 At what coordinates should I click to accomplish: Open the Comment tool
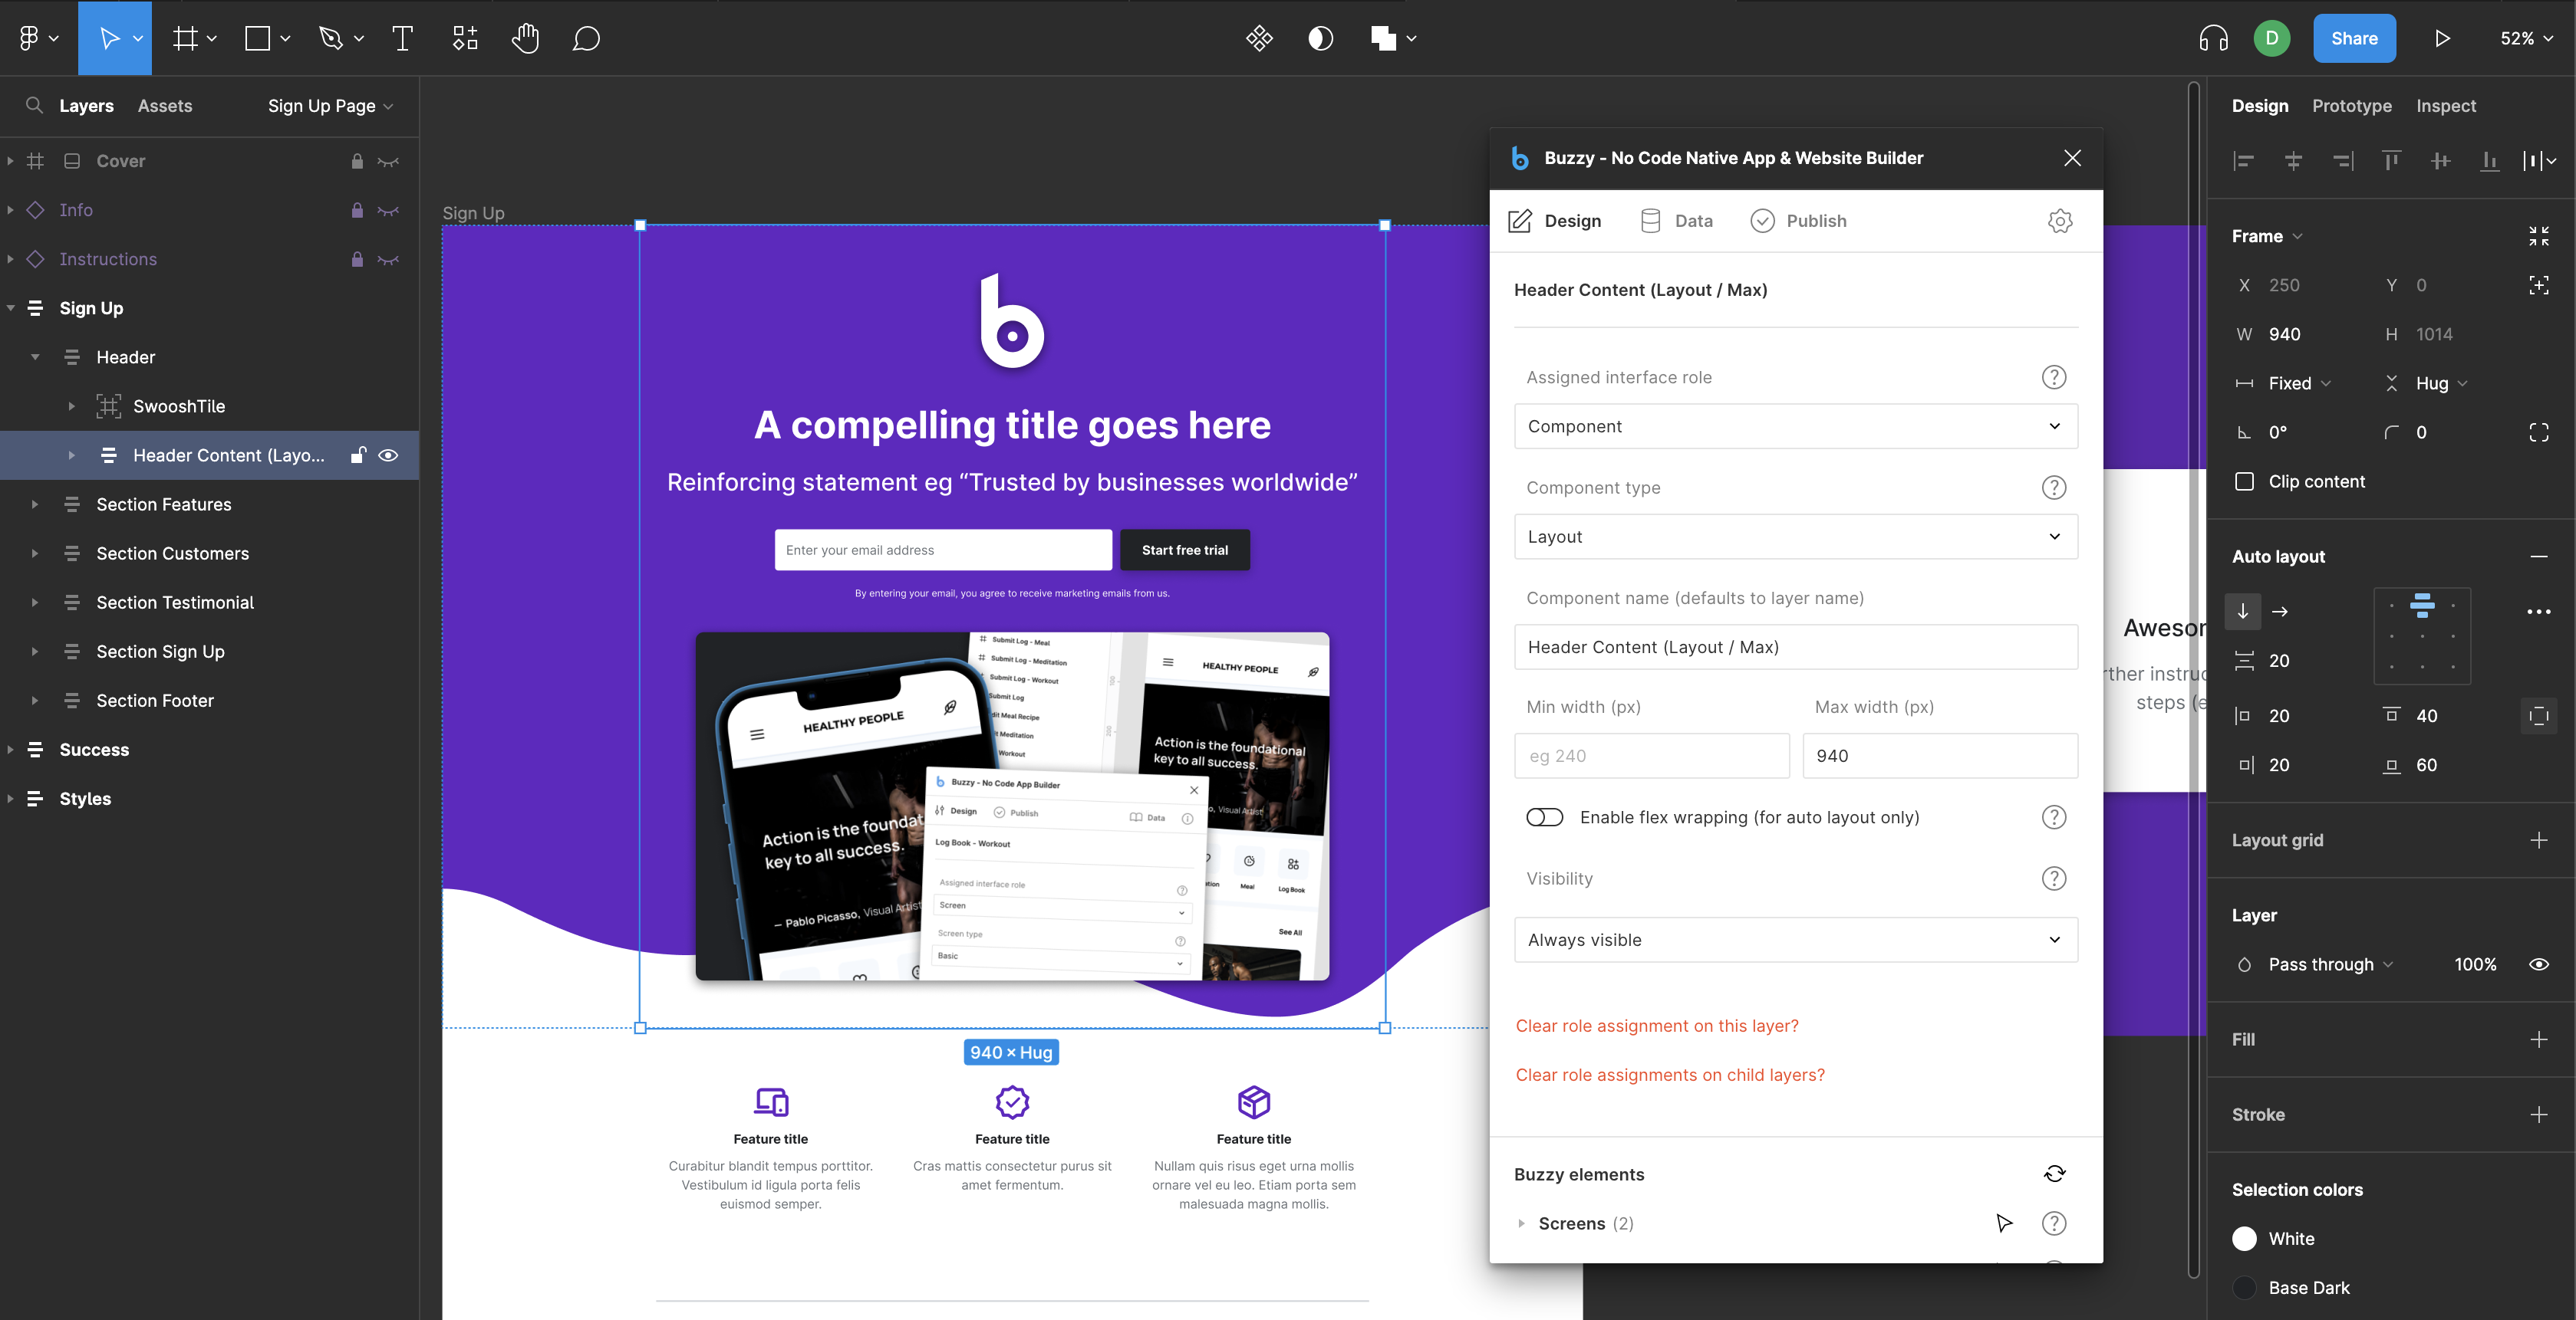[586, 38]
